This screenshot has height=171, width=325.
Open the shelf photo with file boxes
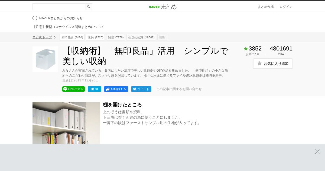click(x=66, y=123)
